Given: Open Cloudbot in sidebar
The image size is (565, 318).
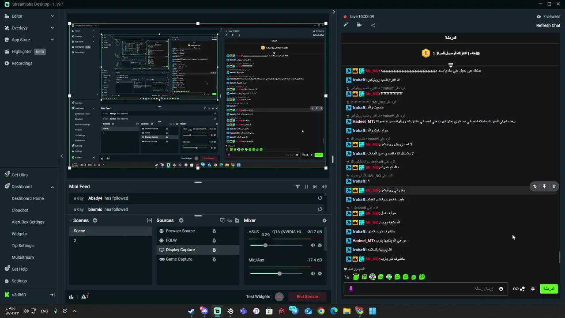Looking at the screenshot, I should pyautogui.click(x=20, y=210).
